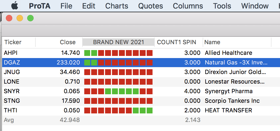This screenshot has height=131, width=280.
Task: Click the last green square in THTI row
Action: pyautogui.click(x=150, y=110)
